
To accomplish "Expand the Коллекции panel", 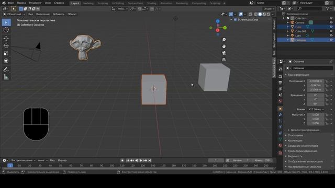I will tap(295, 140).
